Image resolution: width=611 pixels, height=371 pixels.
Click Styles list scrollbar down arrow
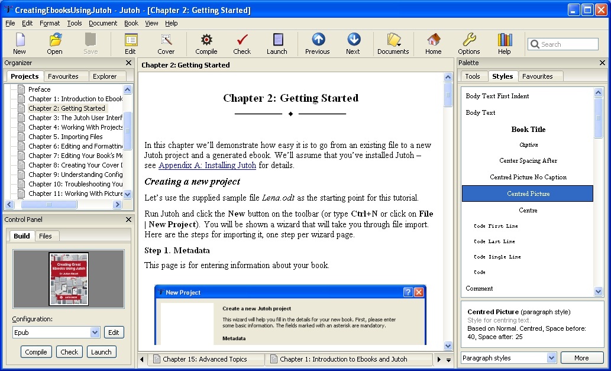point(599,291)
